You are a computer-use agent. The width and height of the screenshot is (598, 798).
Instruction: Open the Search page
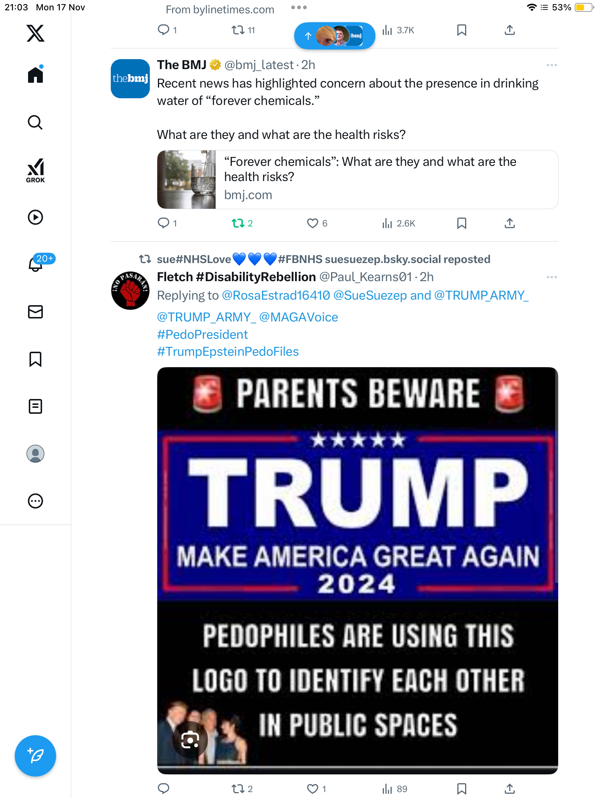(x=35, y=123)
